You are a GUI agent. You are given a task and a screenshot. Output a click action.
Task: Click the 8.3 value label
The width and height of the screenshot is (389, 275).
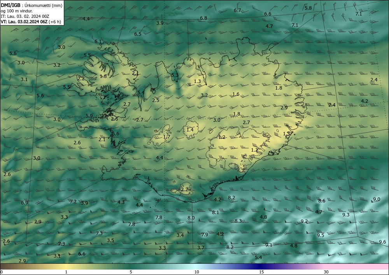238,221
